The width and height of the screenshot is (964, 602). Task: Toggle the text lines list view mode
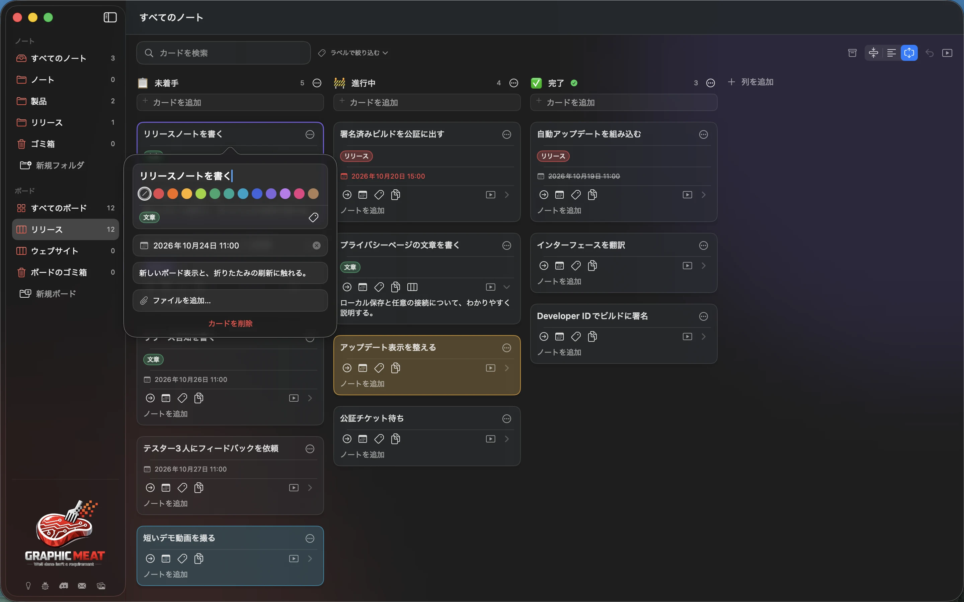[x=891, y=53]
